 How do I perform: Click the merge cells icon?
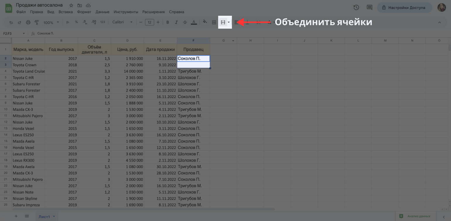point(223,22)
